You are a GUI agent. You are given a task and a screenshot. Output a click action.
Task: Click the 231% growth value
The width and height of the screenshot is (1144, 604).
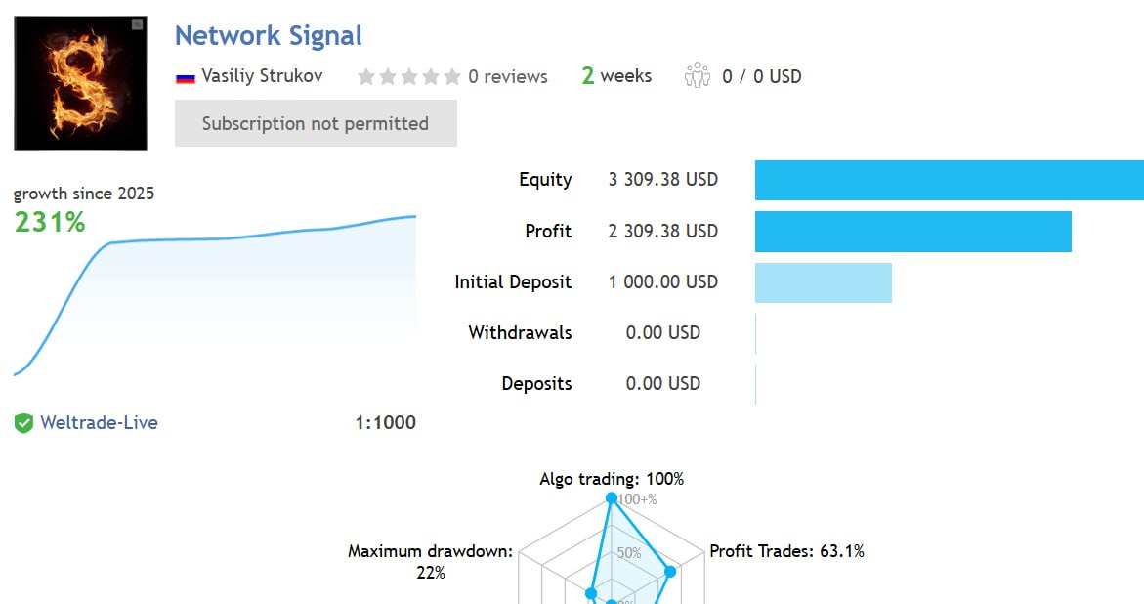pyautogui.click(x=50, y=223)
